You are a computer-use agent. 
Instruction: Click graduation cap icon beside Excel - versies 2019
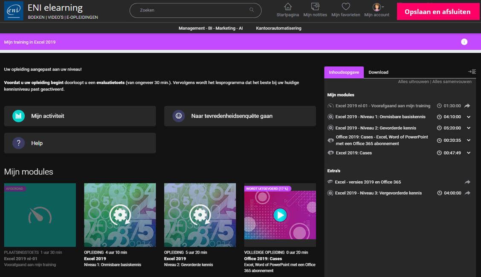pos(330,182)
